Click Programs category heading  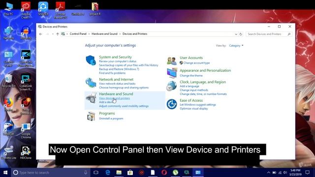point(107,114)
